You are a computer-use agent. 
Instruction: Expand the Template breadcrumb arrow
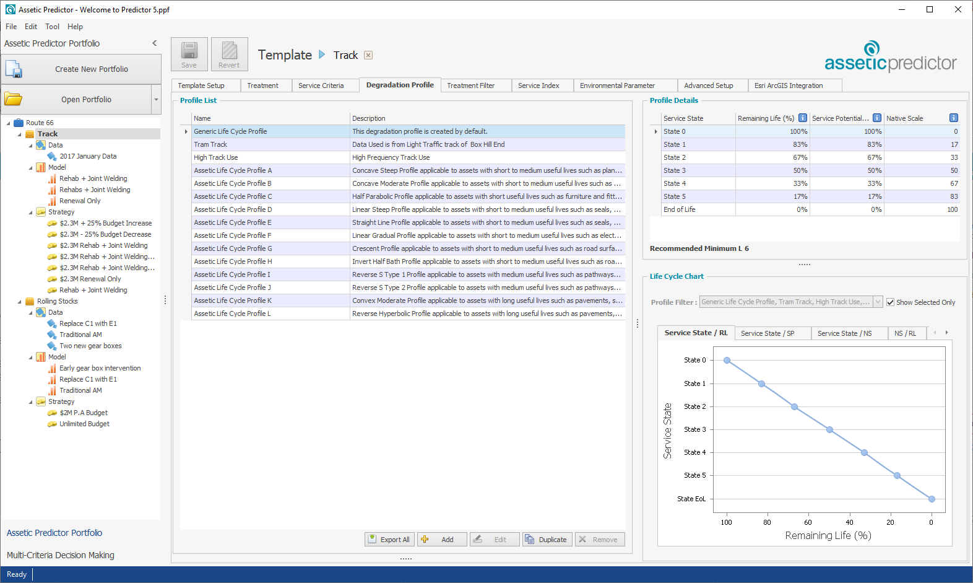(322, 55)
